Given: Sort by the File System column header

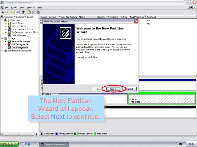Looking at the screenshot, I should click(x=71, y=17).
